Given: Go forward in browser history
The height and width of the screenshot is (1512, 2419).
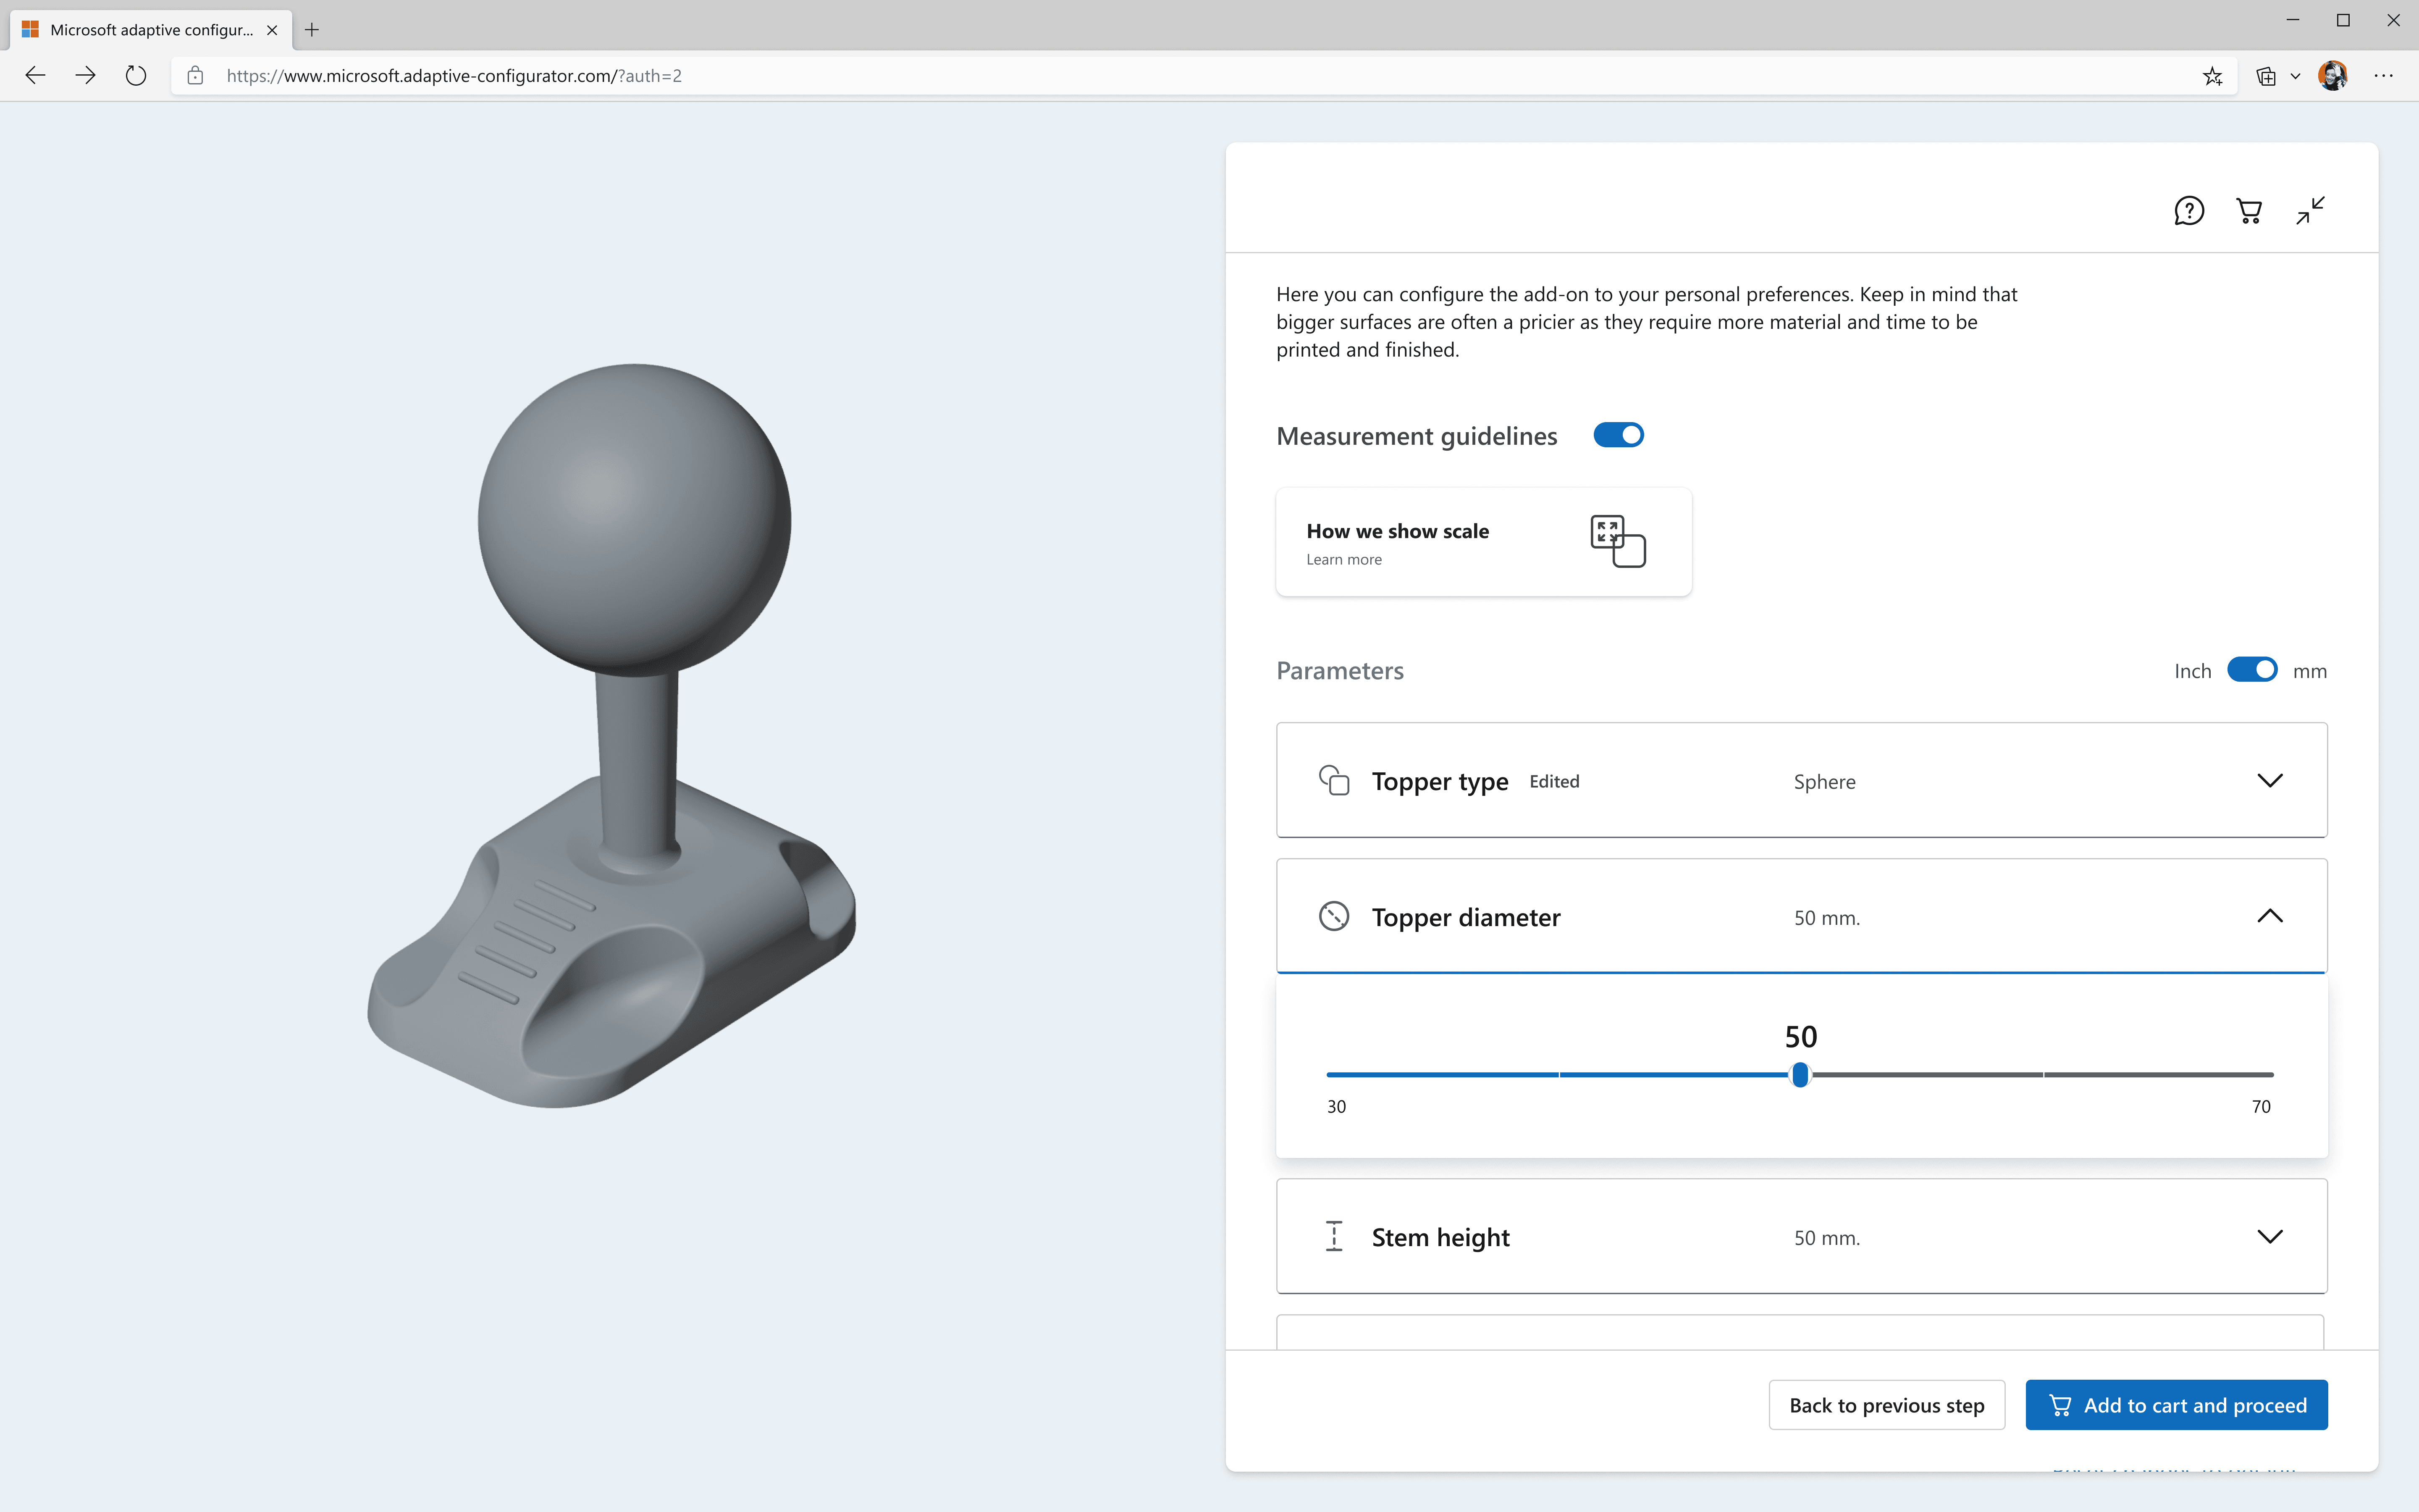Looking at the screenshot, I should click(86, 76).
